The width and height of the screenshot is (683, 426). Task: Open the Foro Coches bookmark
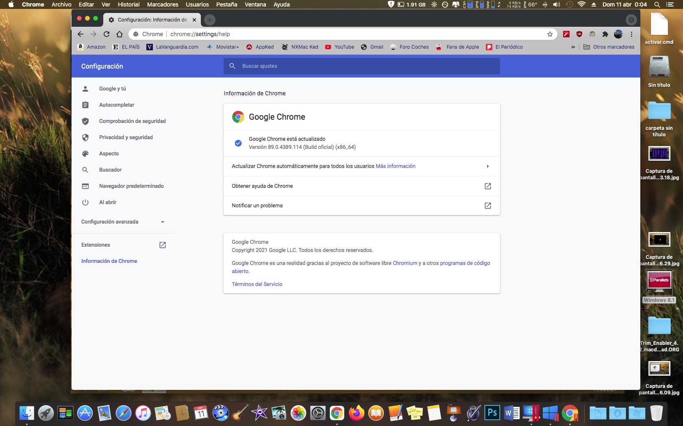pos(409,47)
